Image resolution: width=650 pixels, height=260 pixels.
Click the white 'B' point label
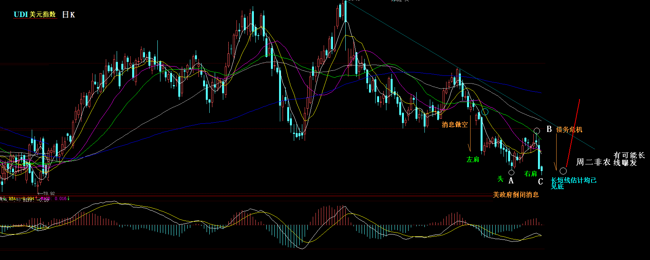coord(549,129)
